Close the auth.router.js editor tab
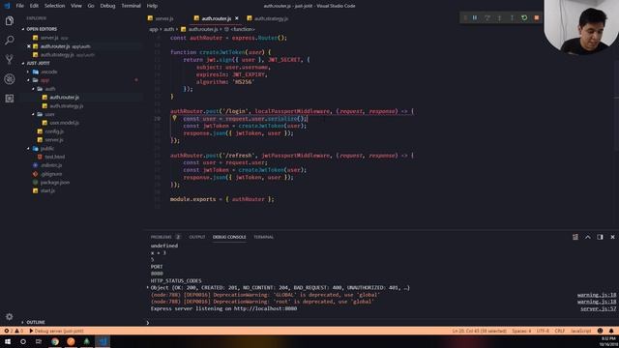Screen dimensions: 619x348 point(236,18)
